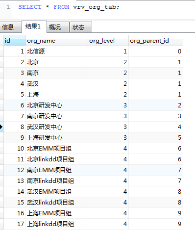Click org_parent_id value 7 for 南京EMM项目组
Image resolution: width=195 pixels, height=231 pixels.
(156, 170)
